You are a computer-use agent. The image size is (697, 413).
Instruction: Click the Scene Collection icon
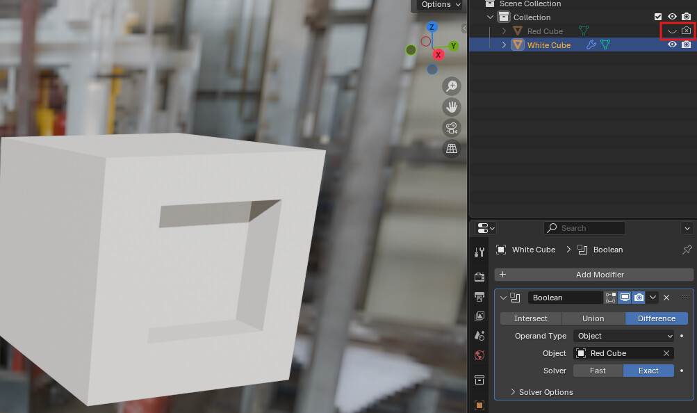489,3
